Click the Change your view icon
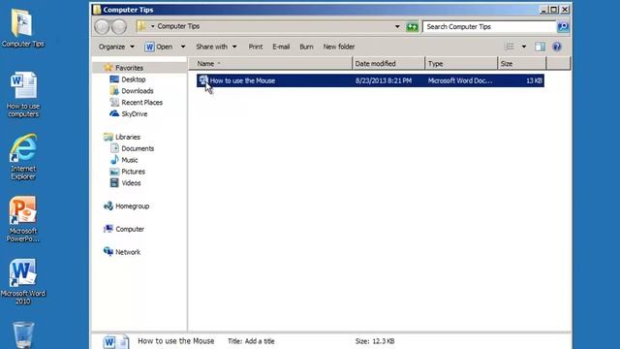This screenshot has width=620, height=349. click(x=510, y=47)
